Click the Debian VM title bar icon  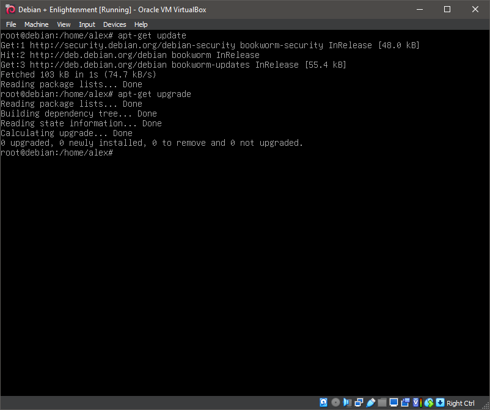[x=10, y=9]
